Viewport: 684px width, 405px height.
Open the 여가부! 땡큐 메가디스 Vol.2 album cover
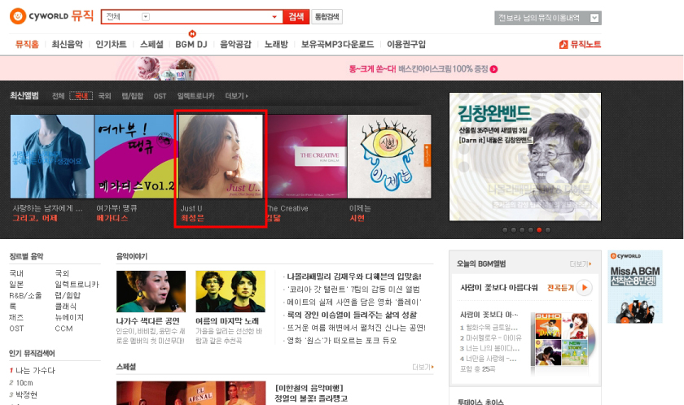point(136,156)
